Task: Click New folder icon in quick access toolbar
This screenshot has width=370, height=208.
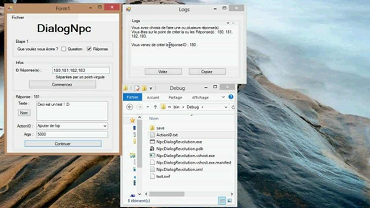Action: [144, 88]
